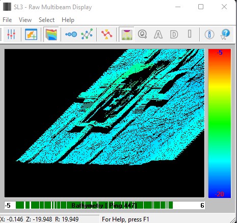Open the View menu

(x=25, y=20)
